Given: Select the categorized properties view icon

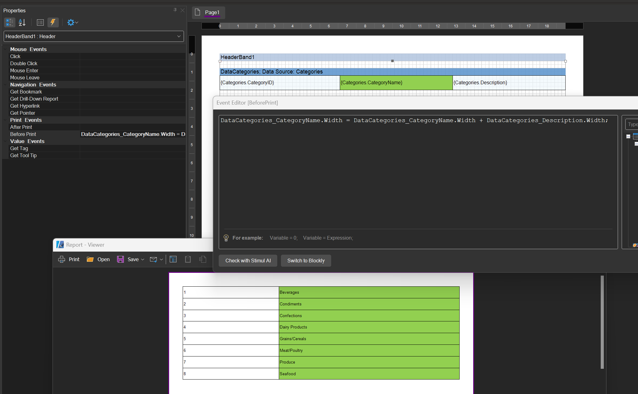Looking at the screenshot, I should pos(9,22).
